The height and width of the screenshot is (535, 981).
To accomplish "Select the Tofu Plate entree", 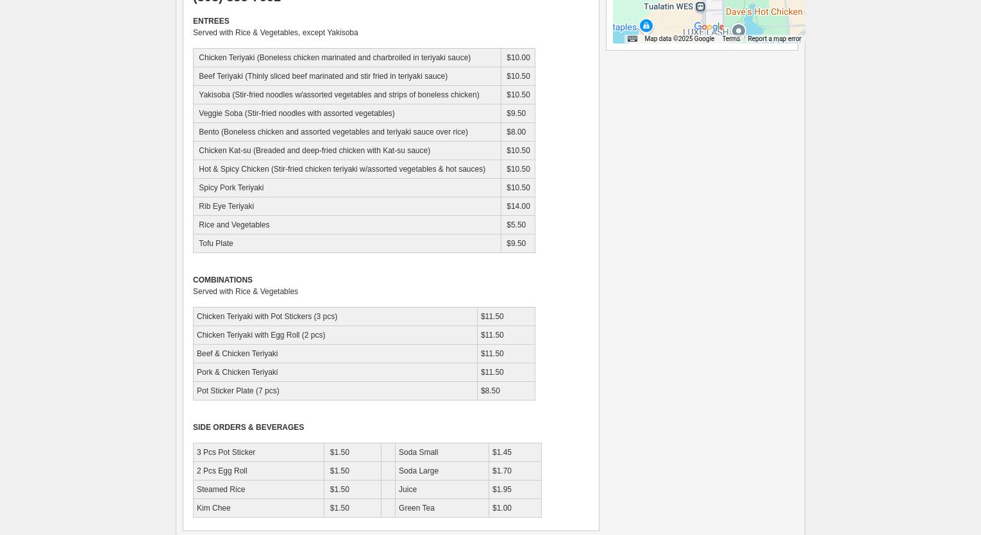I will coord(216,243).
